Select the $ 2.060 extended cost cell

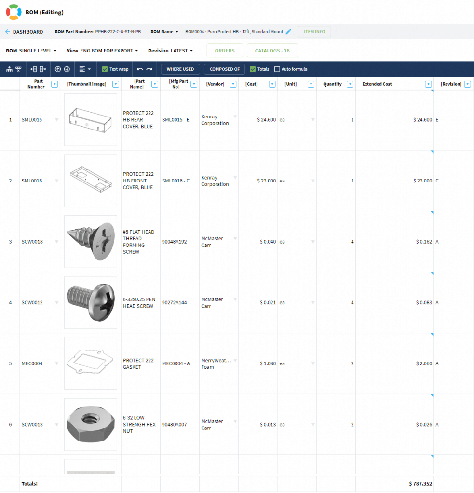pyautogui.click(x=394, y=363)
